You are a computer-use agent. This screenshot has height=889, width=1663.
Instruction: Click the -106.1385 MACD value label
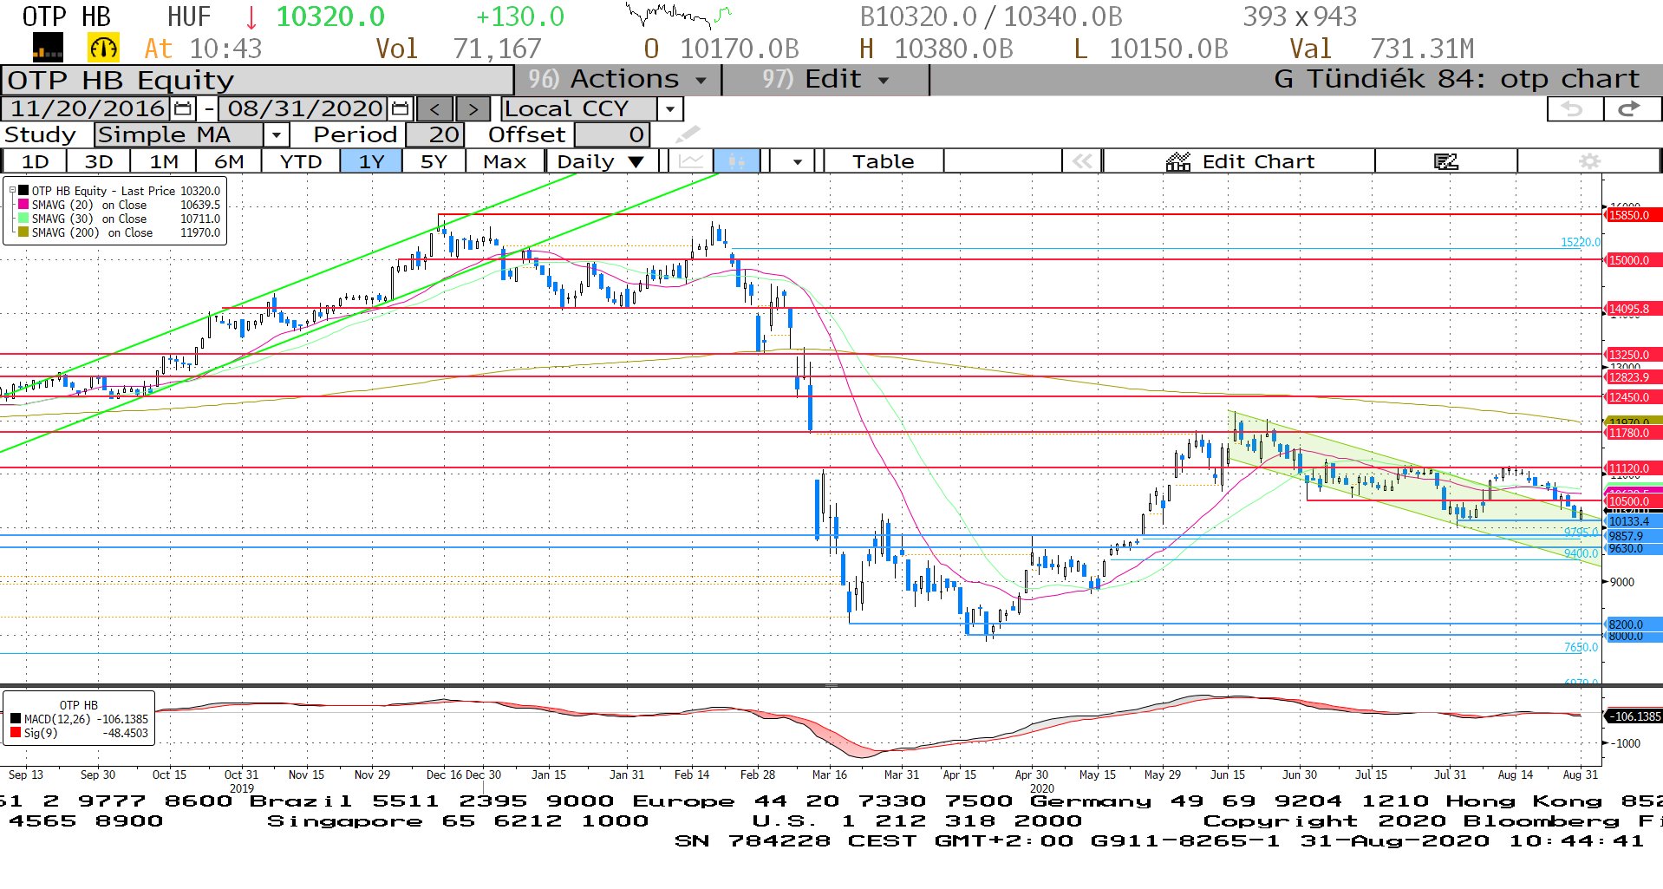(1634, 716)
